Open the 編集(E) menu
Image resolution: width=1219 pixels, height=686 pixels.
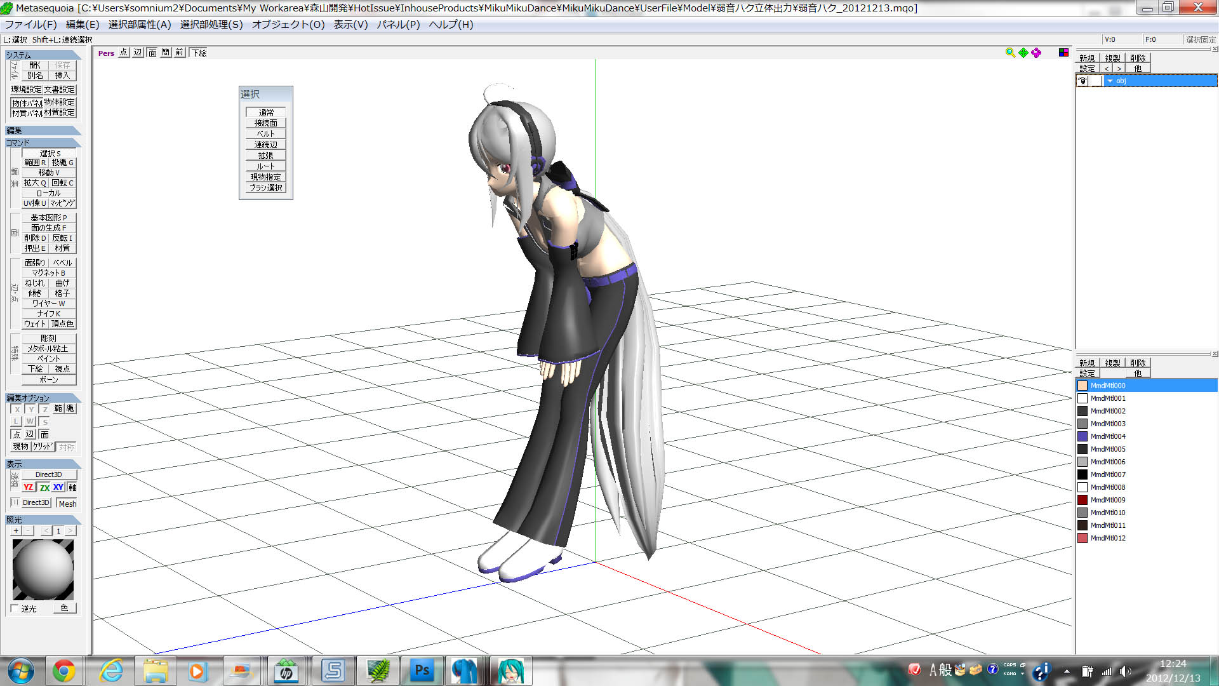[x=83, y=25]
